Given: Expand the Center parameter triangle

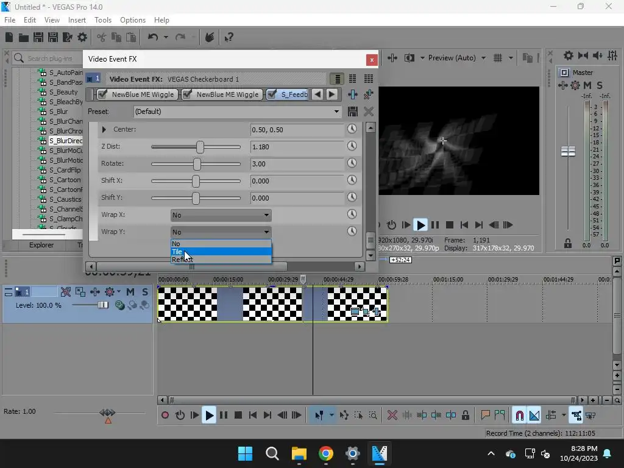Looking at the screenshot, I should [x=104, y=129].
